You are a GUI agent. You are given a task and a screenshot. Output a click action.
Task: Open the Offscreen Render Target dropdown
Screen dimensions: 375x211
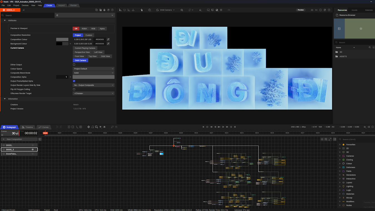[93, 93]
